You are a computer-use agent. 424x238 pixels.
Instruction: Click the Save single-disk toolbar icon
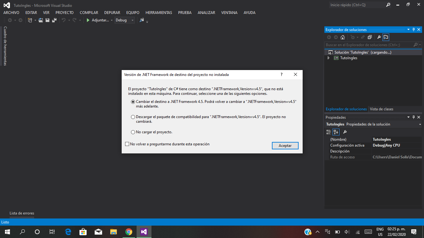click(x=47, y=20)
